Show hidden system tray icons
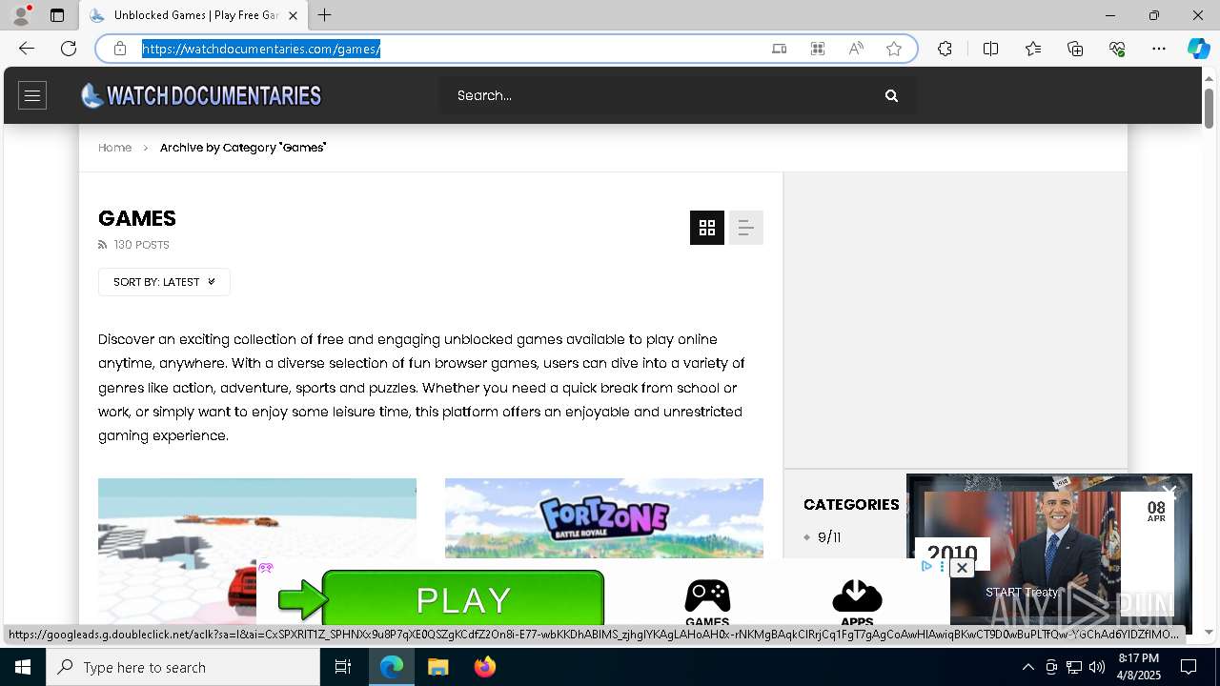 click(x=1027, y=667)
